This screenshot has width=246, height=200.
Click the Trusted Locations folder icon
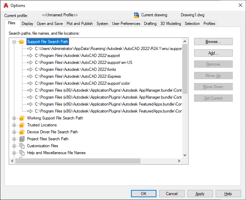22,125
